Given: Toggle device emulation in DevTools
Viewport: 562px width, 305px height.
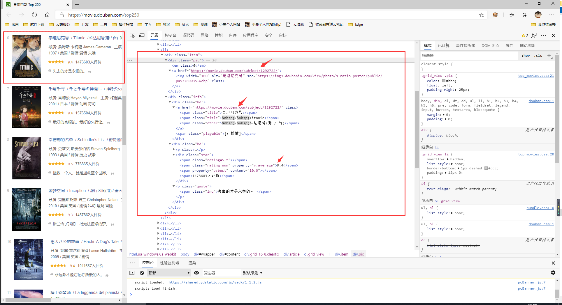Looking at the screenshot, I should coord(142,35).
